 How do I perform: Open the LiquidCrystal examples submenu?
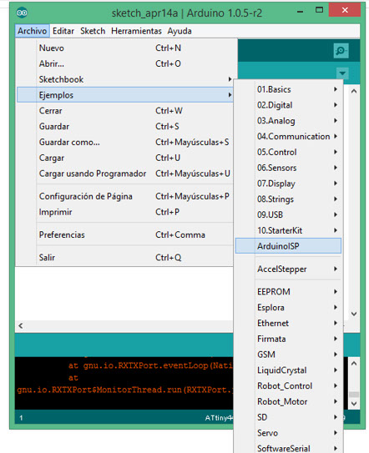pos(288,370)
